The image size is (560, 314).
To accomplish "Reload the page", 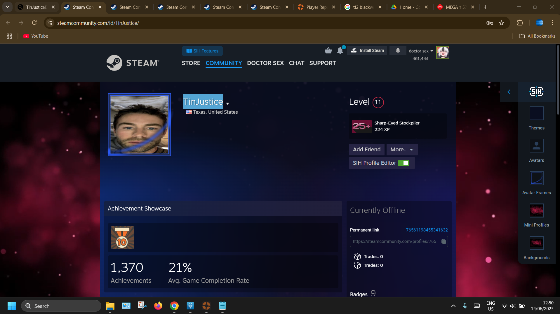I will click(x=34, y=23).
